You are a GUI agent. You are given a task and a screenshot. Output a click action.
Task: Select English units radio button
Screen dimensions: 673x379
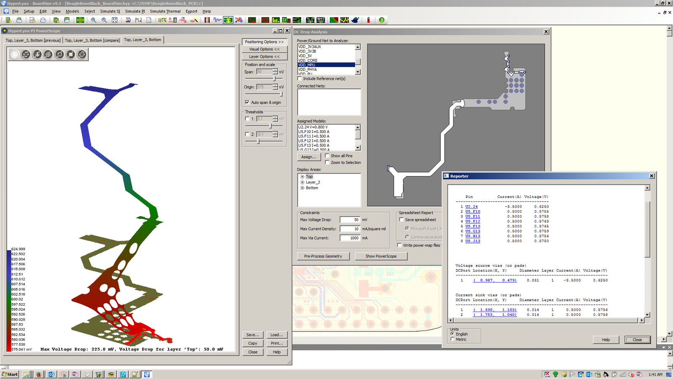(x=453, y=334)
